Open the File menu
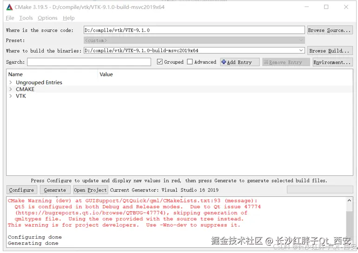 click(10, 18)
